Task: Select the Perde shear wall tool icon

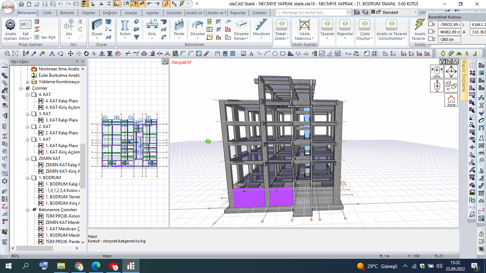Action: [x=179, y=25]
